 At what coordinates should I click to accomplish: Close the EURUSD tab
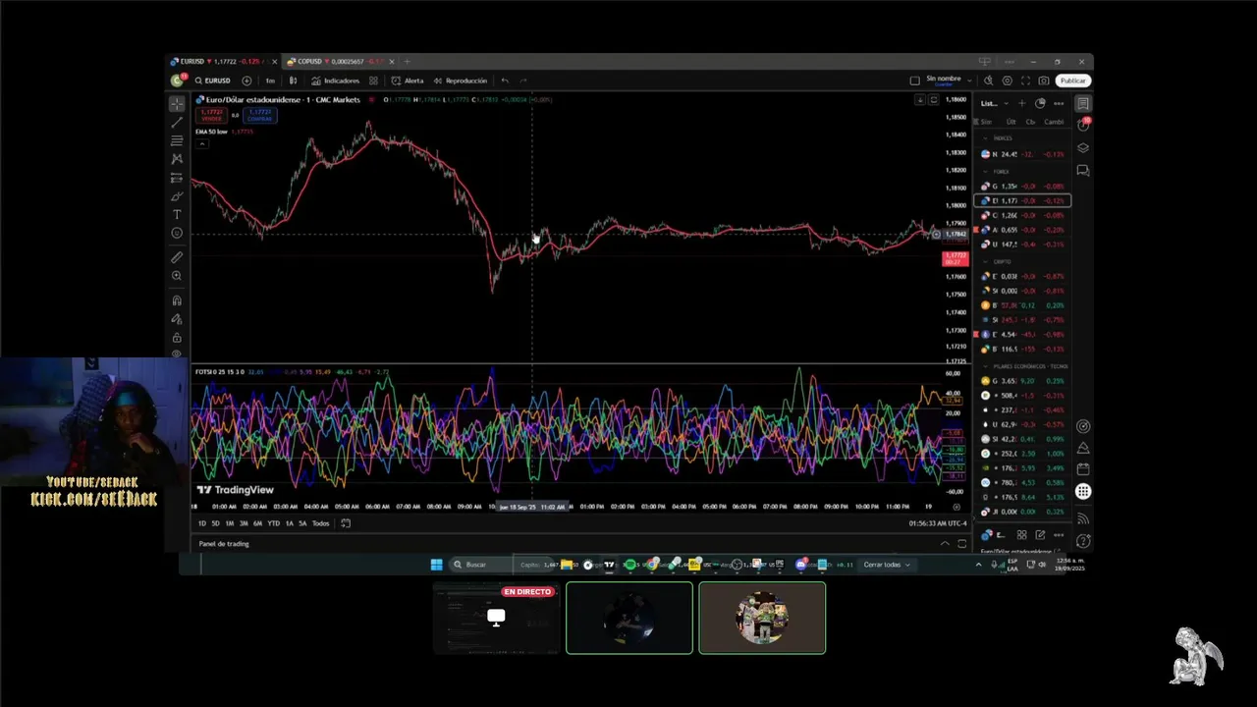pyautogui.click(x=275, y=62)
